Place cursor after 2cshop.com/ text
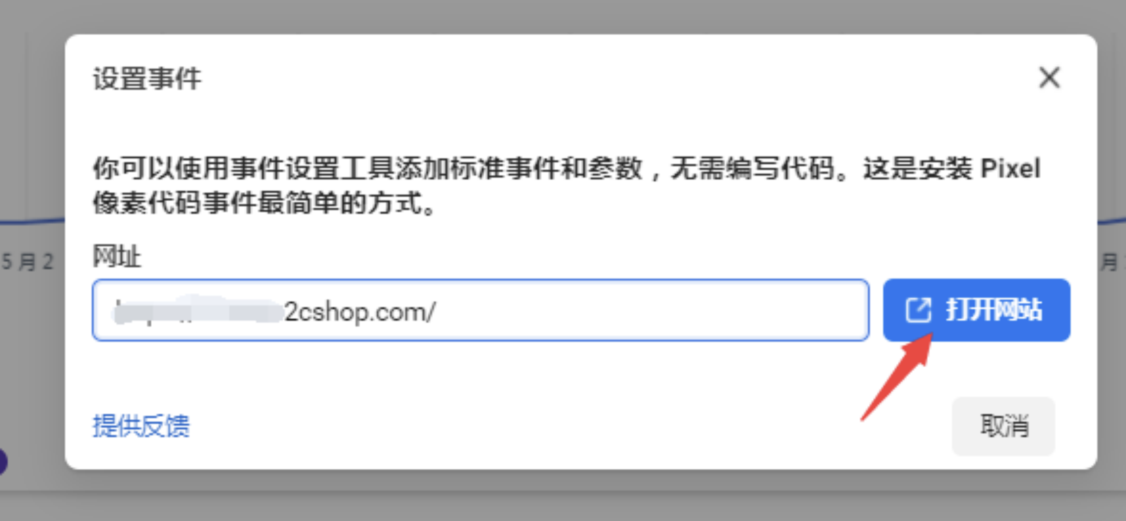Image resolution: width=1126 pixels, height=521 pixels. click(437, 311)
